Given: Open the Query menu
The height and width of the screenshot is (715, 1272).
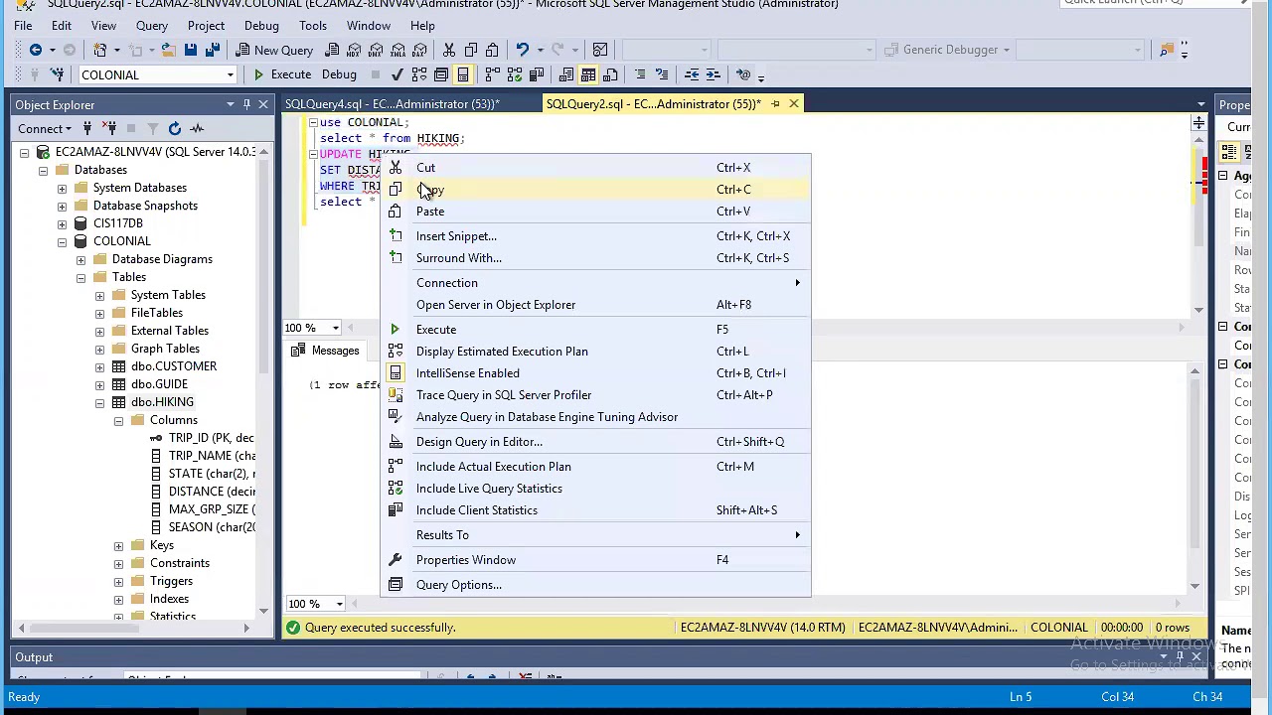Looking at the screenshot, I should pos(151,26).
